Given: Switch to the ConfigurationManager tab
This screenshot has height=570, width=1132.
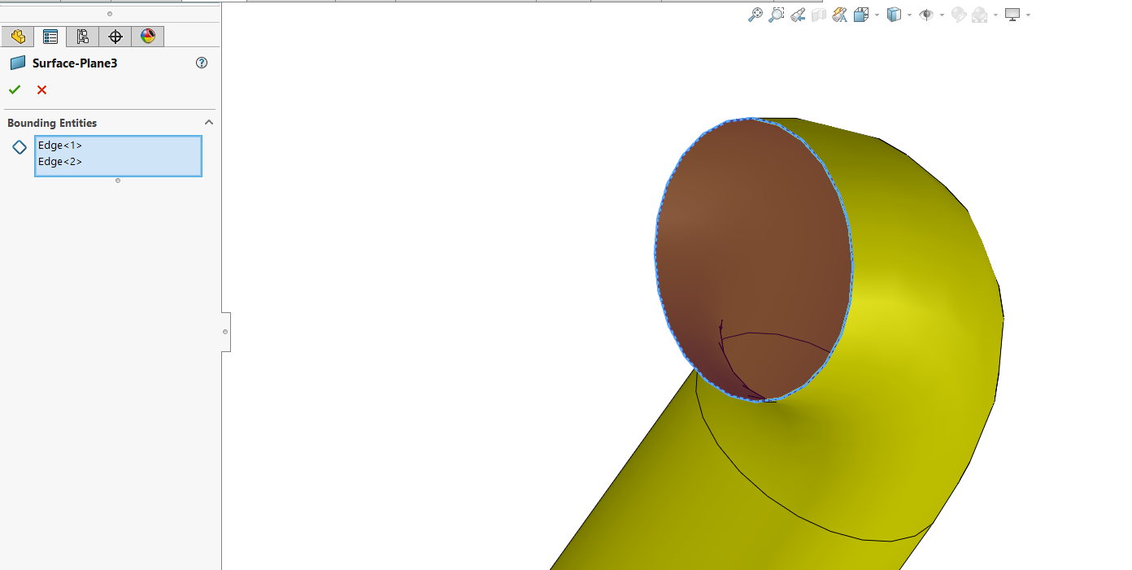Looking at the screenshot, I should pos(82,37).
